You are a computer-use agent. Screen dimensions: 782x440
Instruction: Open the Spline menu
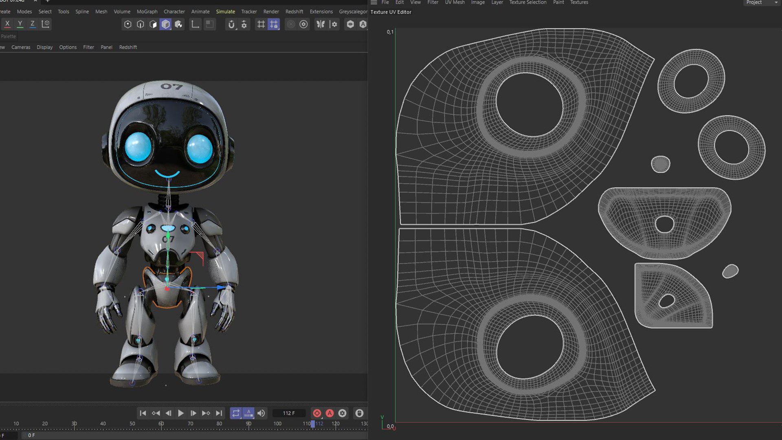(82, 11)
